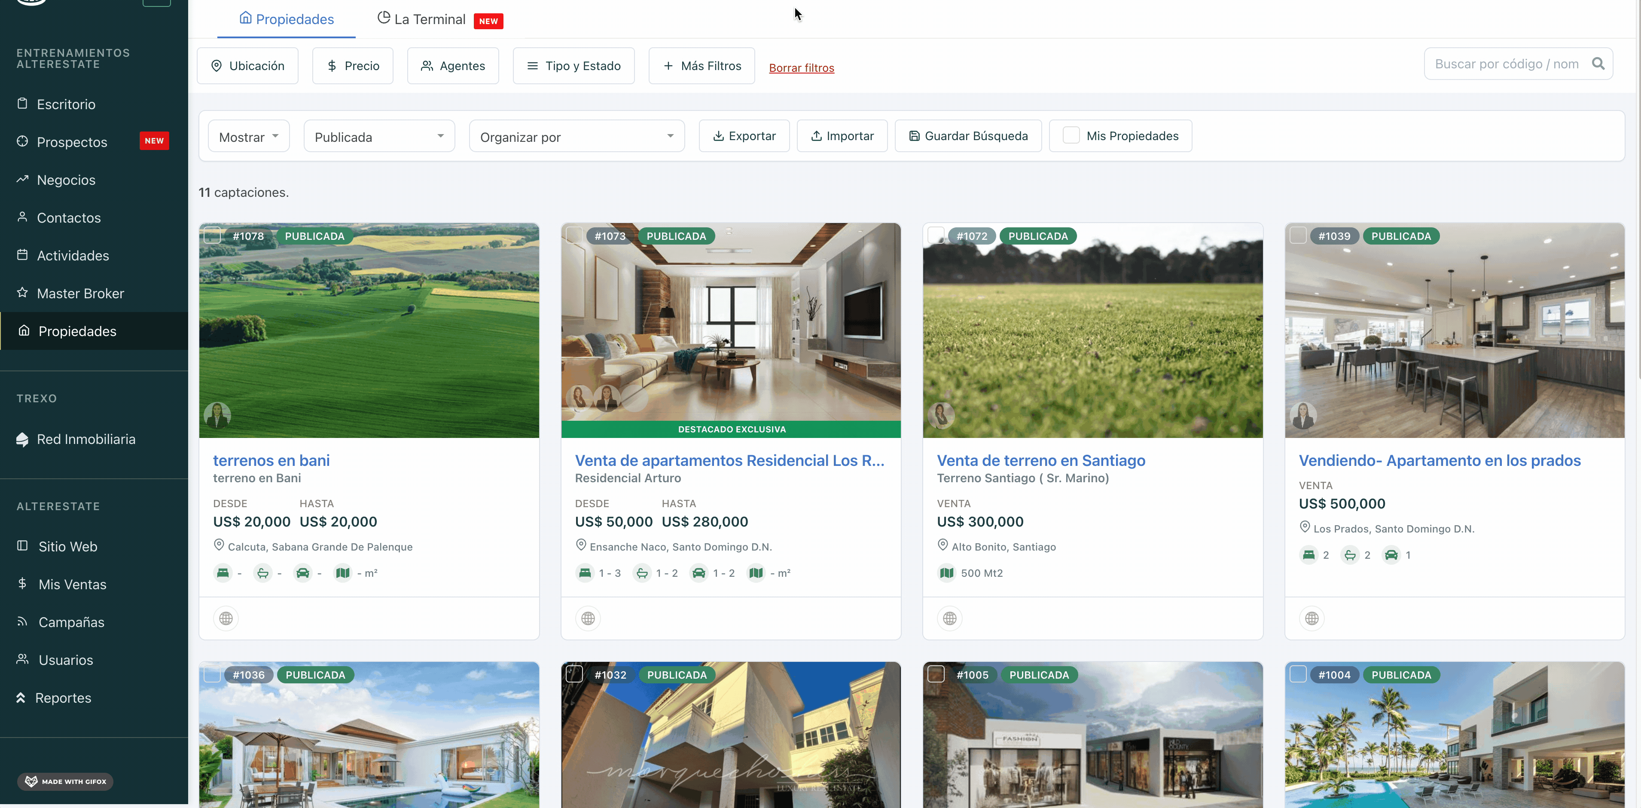The width and height of the screenshot is (1641, 808).
Task: Open Red Inmobiliaria from sidebar
Action: (86, 439)
